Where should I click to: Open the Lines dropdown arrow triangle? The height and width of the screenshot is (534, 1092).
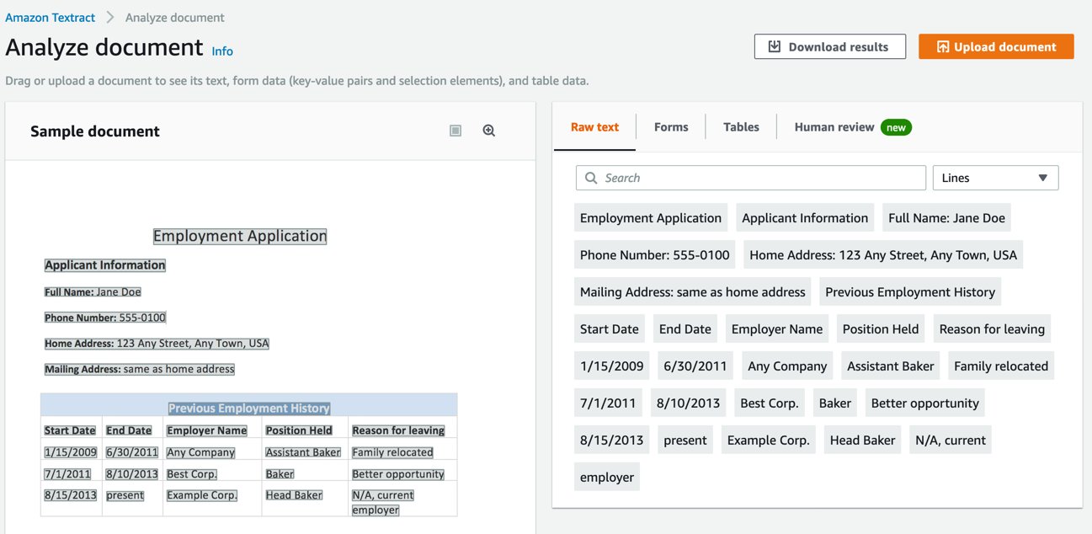tap(1046, 178)
